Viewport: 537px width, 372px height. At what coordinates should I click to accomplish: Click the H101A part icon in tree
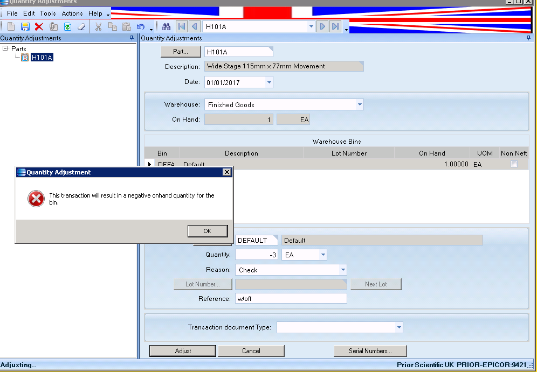click(25, 57)
